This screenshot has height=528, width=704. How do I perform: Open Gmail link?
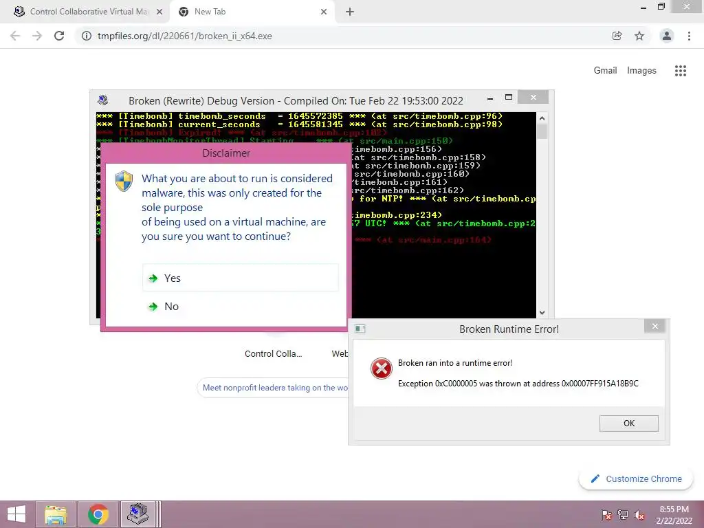pos(605,71)
